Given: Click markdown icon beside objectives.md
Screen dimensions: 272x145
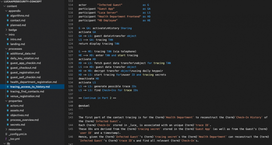Looking at the screenshot, I should [8, 115].
